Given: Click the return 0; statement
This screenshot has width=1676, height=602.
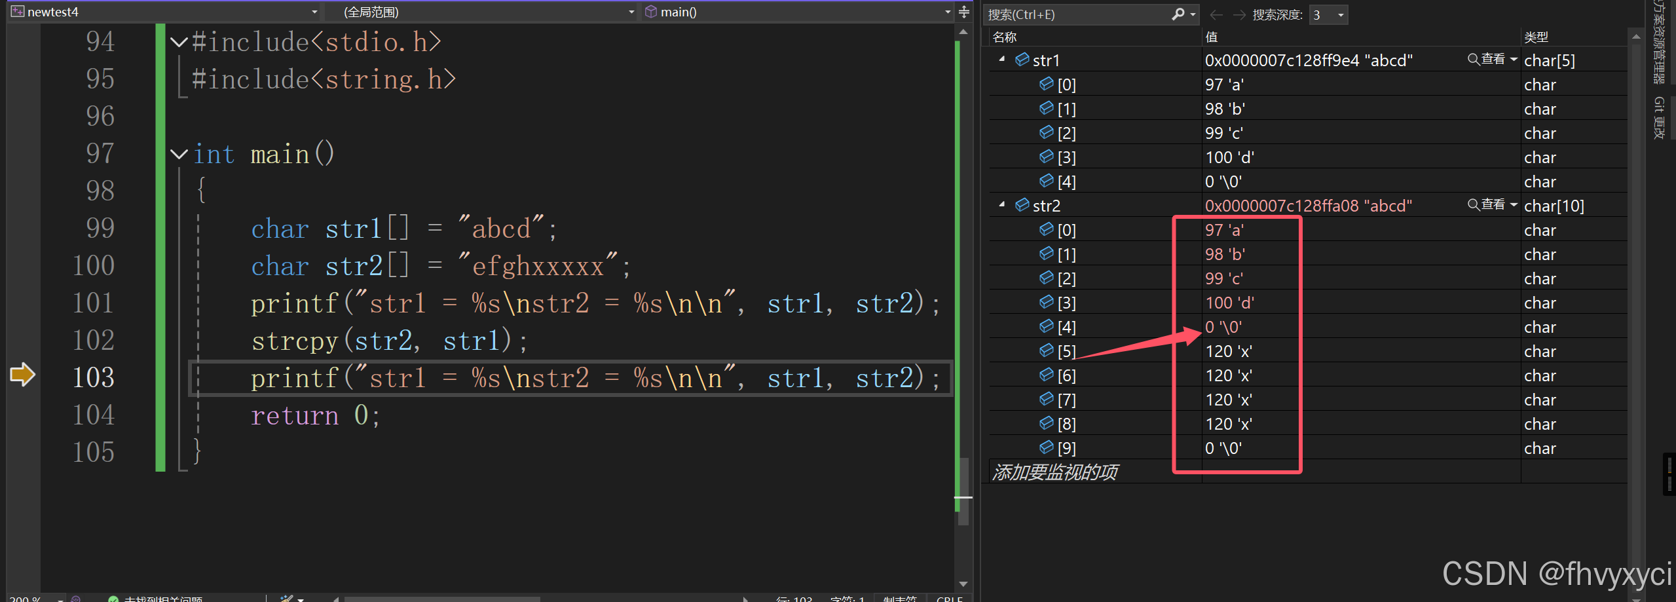Looking at the screenshot, I should [315, 415].
